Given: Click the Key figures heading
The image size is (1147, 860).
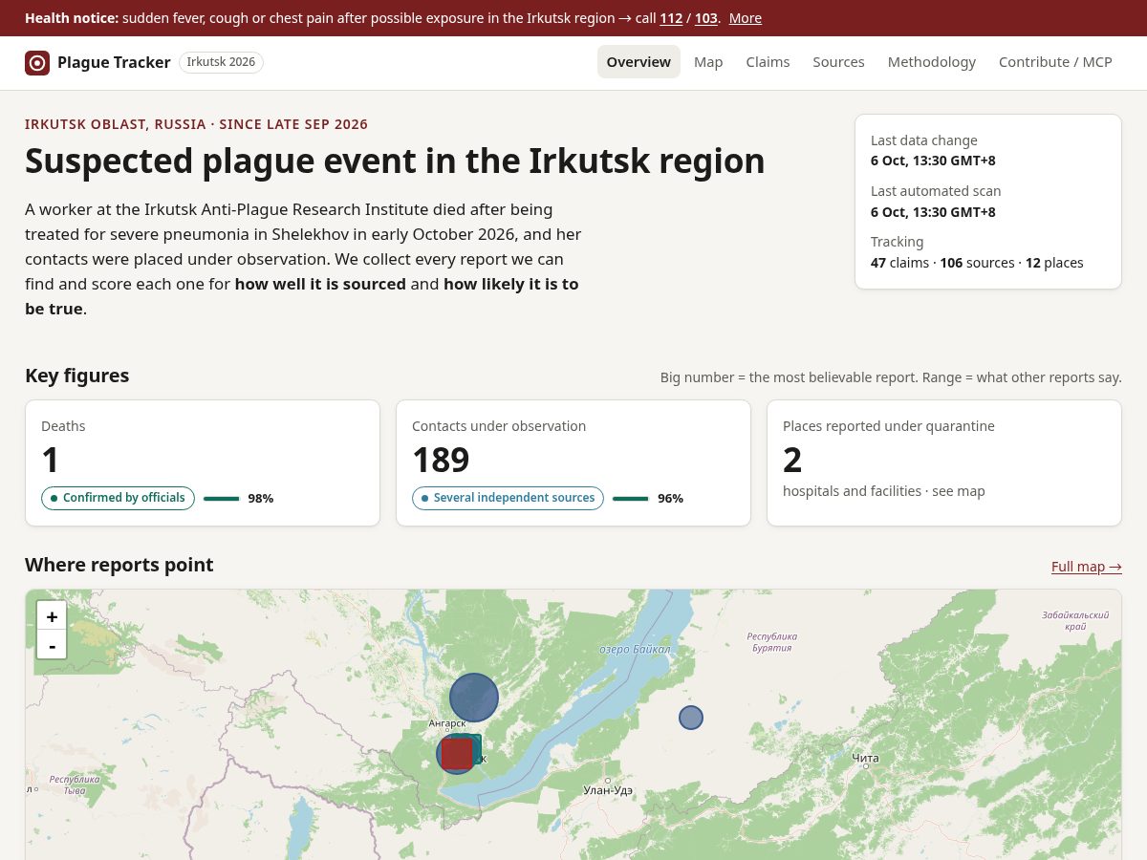Looking at the screenshot, I should tap(77, 376).
